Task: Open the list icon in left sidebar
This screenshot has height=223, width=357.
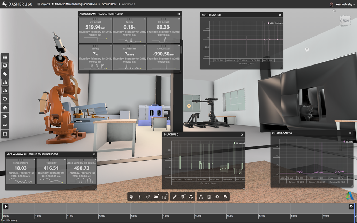Action: pos(5,57)
